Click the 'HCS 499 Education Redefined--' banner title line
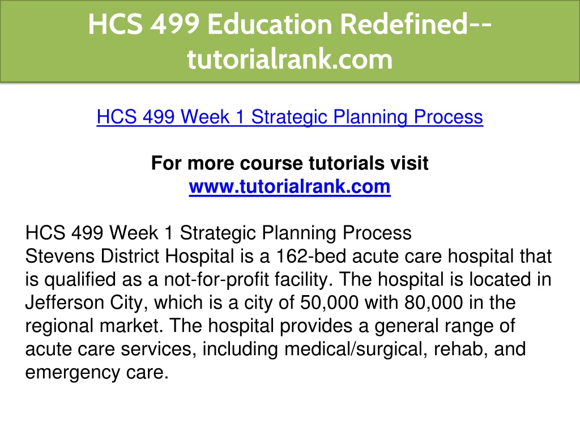The height and width of the screenshot is (435, 580). 289,24
